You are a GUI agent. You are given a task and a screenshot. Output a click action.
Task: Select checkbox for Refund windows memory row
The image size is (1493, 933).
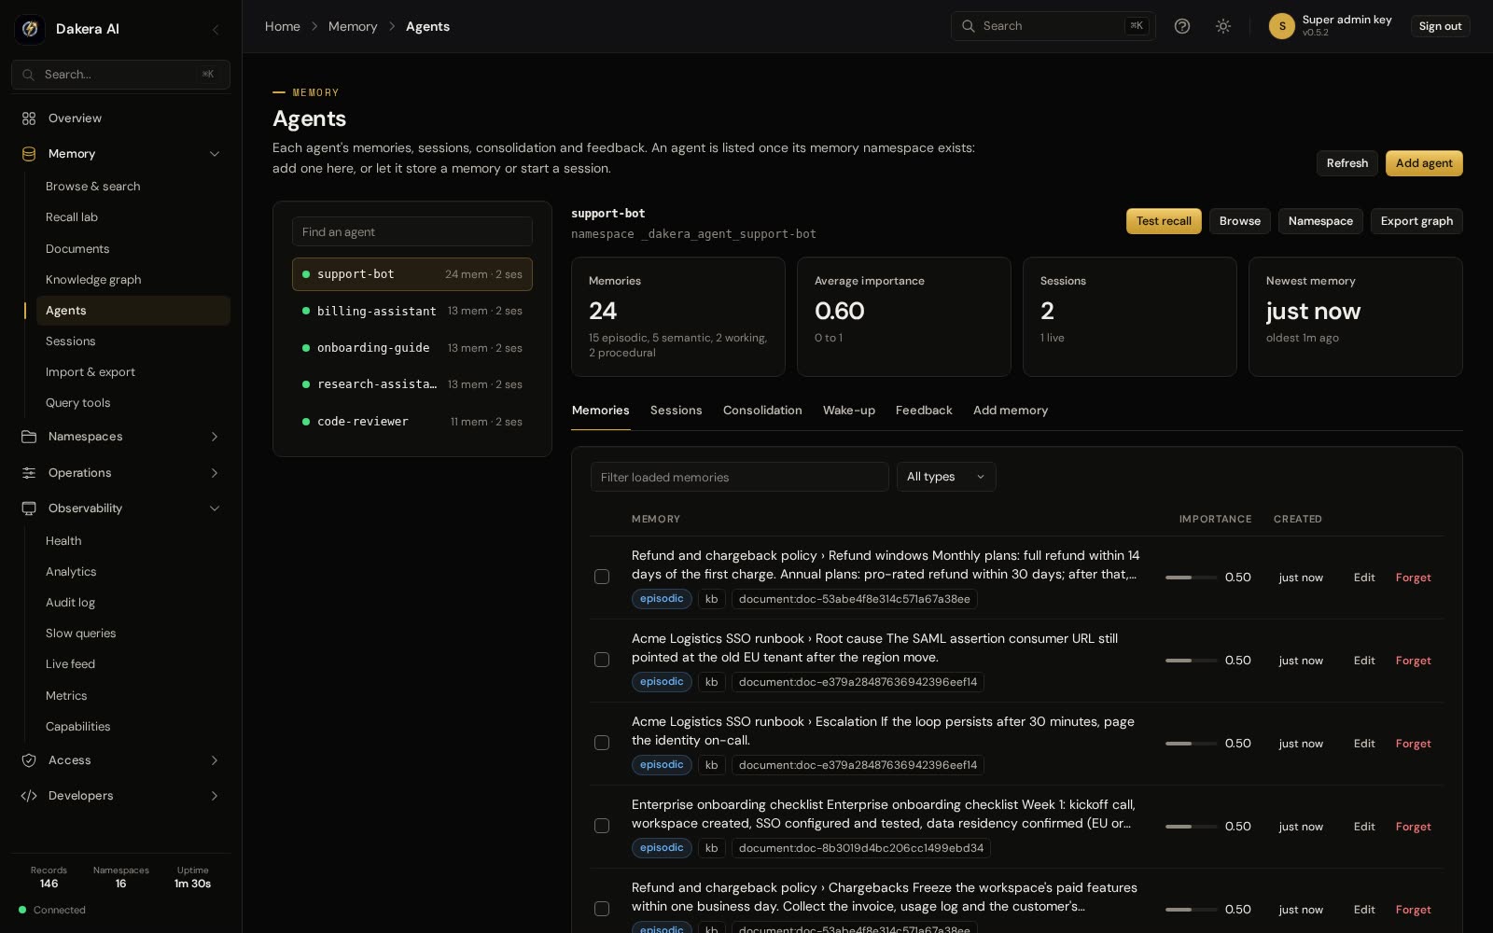click(602, 577)
